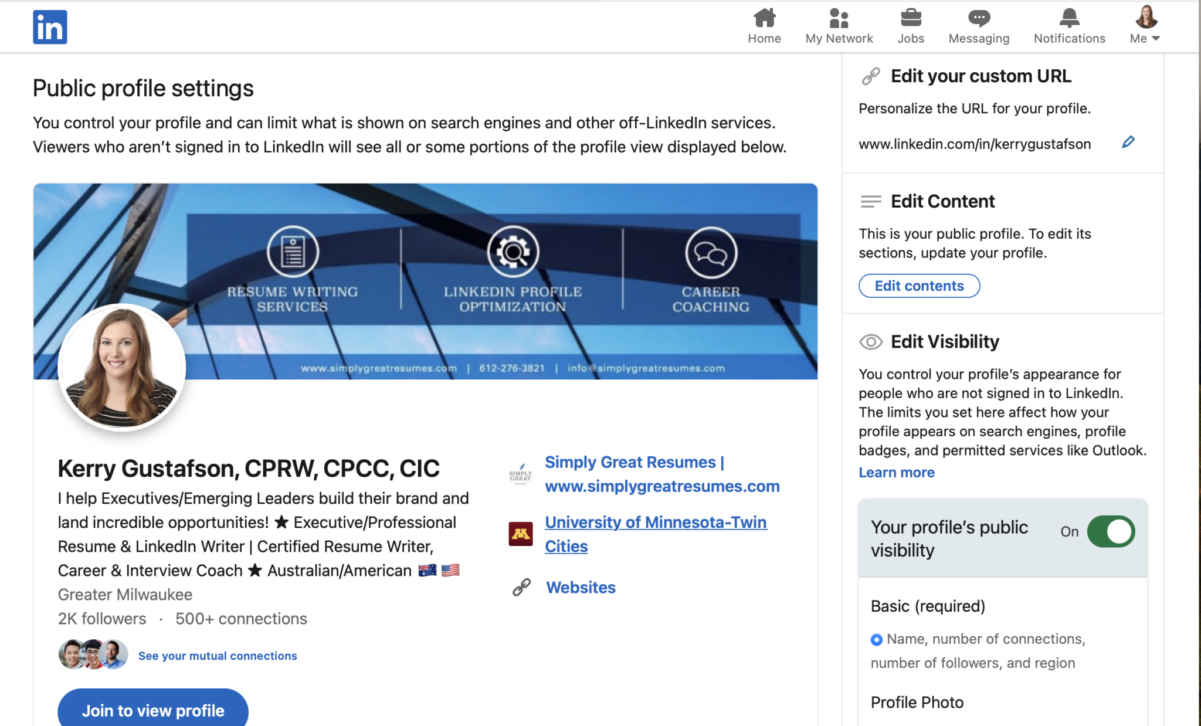Viewport: 1201px width, 726px height.
Task: Open the www.simplygreatresumes.com website link
Action: 661,486
